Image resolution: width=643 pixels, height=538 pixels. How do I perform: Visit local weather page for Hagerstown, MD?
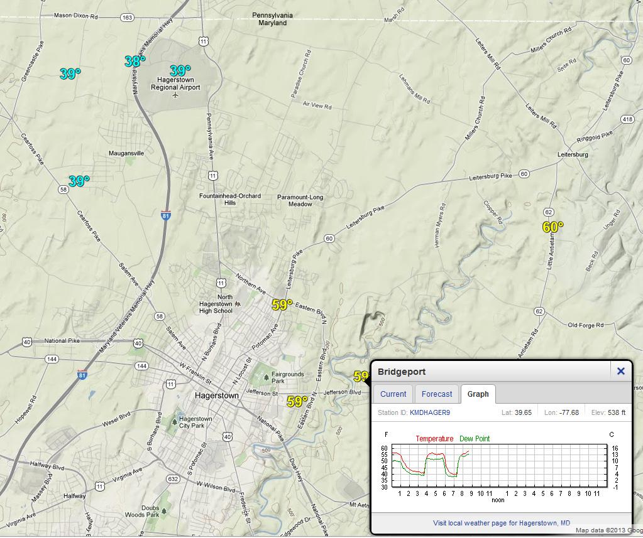coord(501,523)
